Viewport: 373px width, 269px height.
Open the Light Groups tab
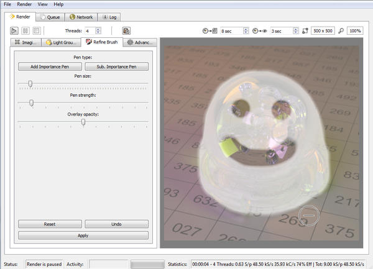[61, 42]
